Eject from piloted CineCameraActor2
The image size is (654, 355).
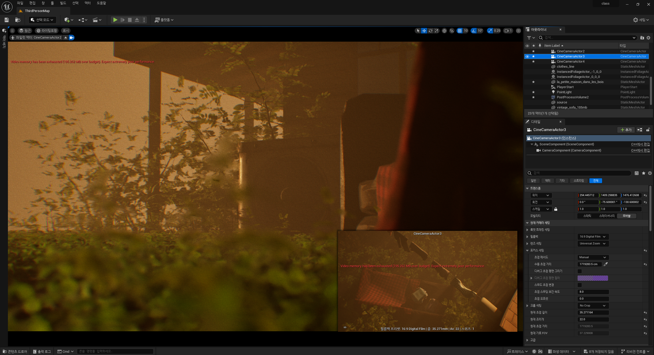[x=66, y=38]
